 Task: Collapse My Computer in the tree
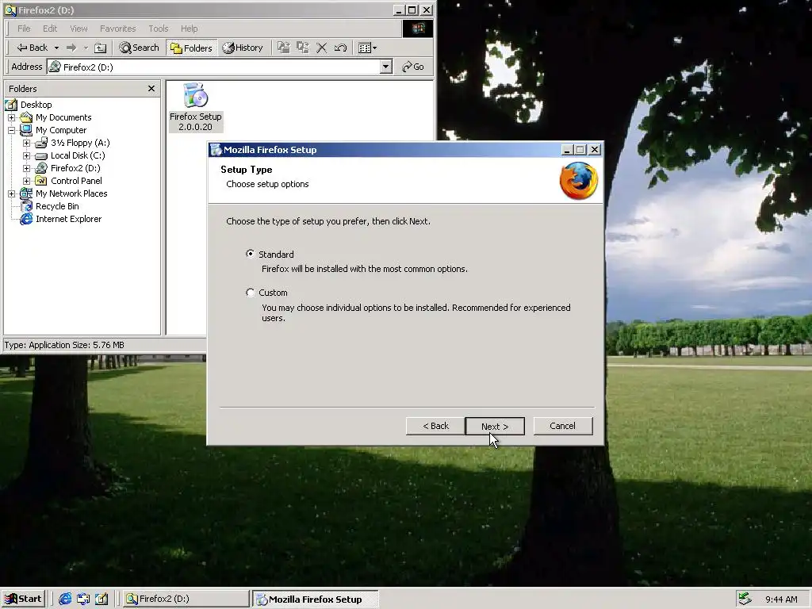pyautogui.click(x=11, y=130)
